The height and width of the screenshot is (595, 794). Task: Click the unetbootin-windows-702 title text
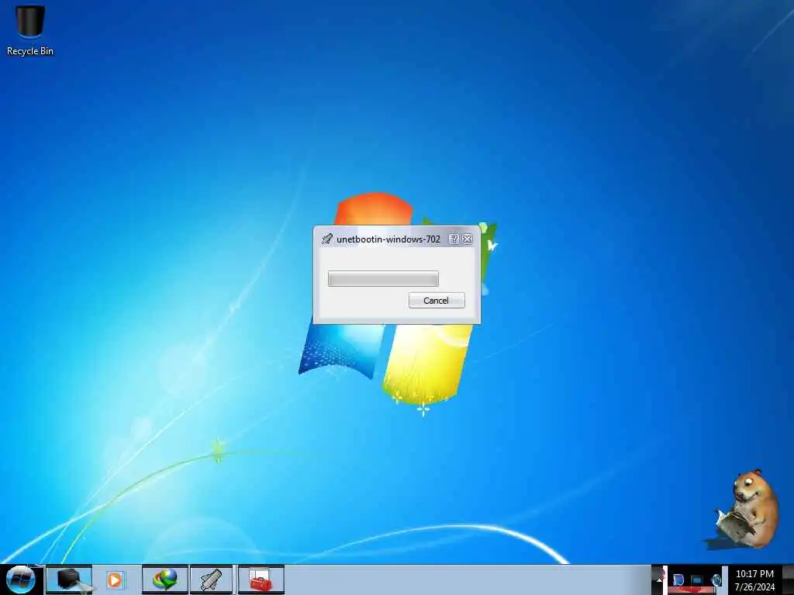pos(388,239)
